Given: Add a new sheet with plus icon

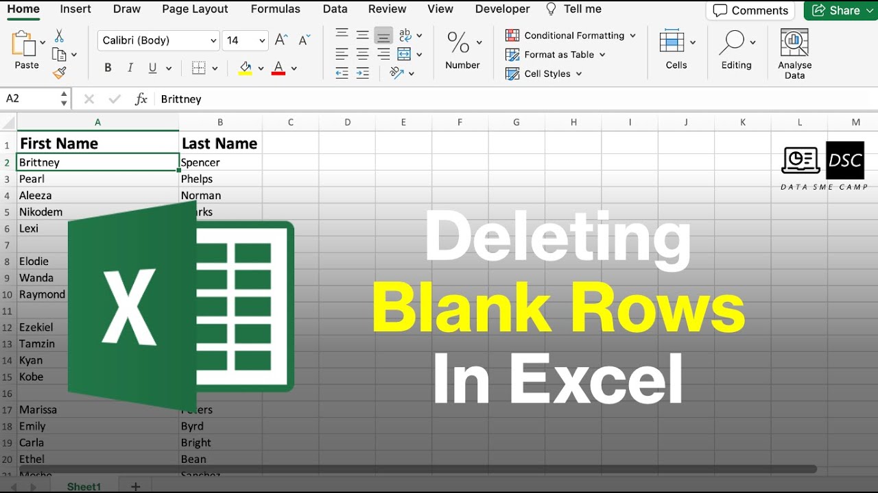Looking at the screenshot, I should (x=136, y=487).
